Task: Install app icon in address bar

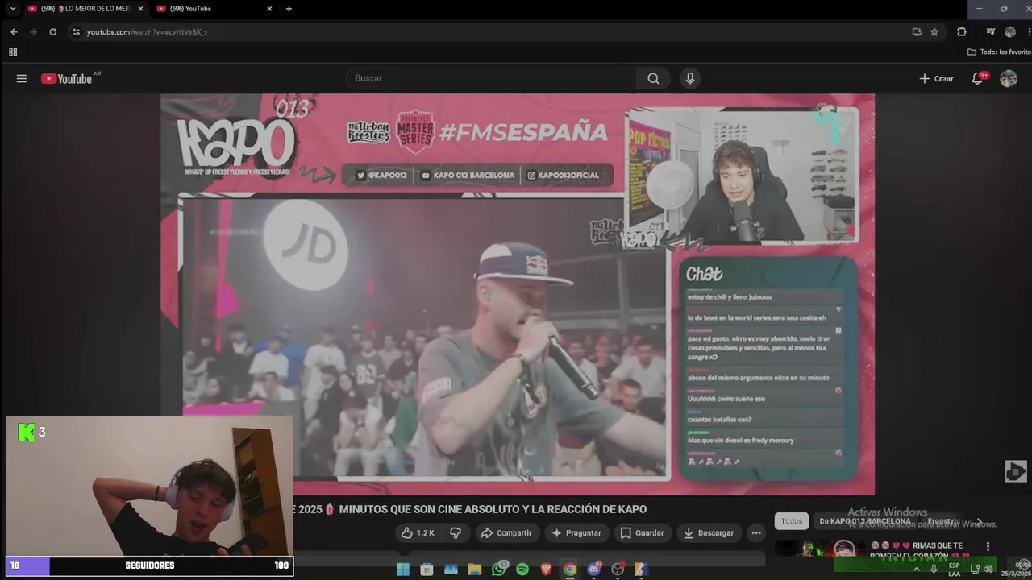Action: coord(917,31)
